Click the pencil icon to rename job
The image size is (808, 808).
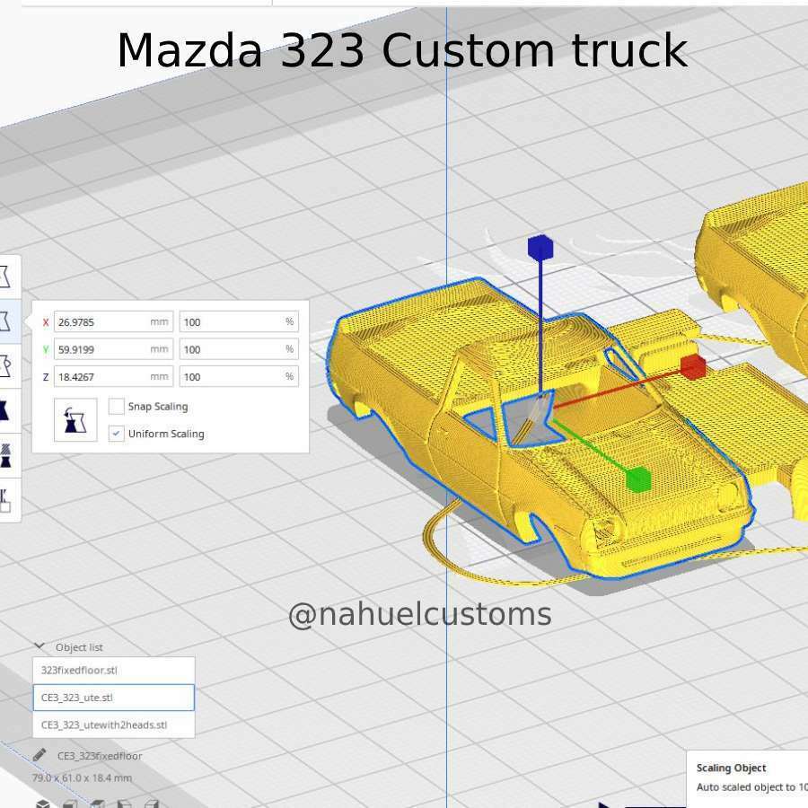[x=40, y=755]
